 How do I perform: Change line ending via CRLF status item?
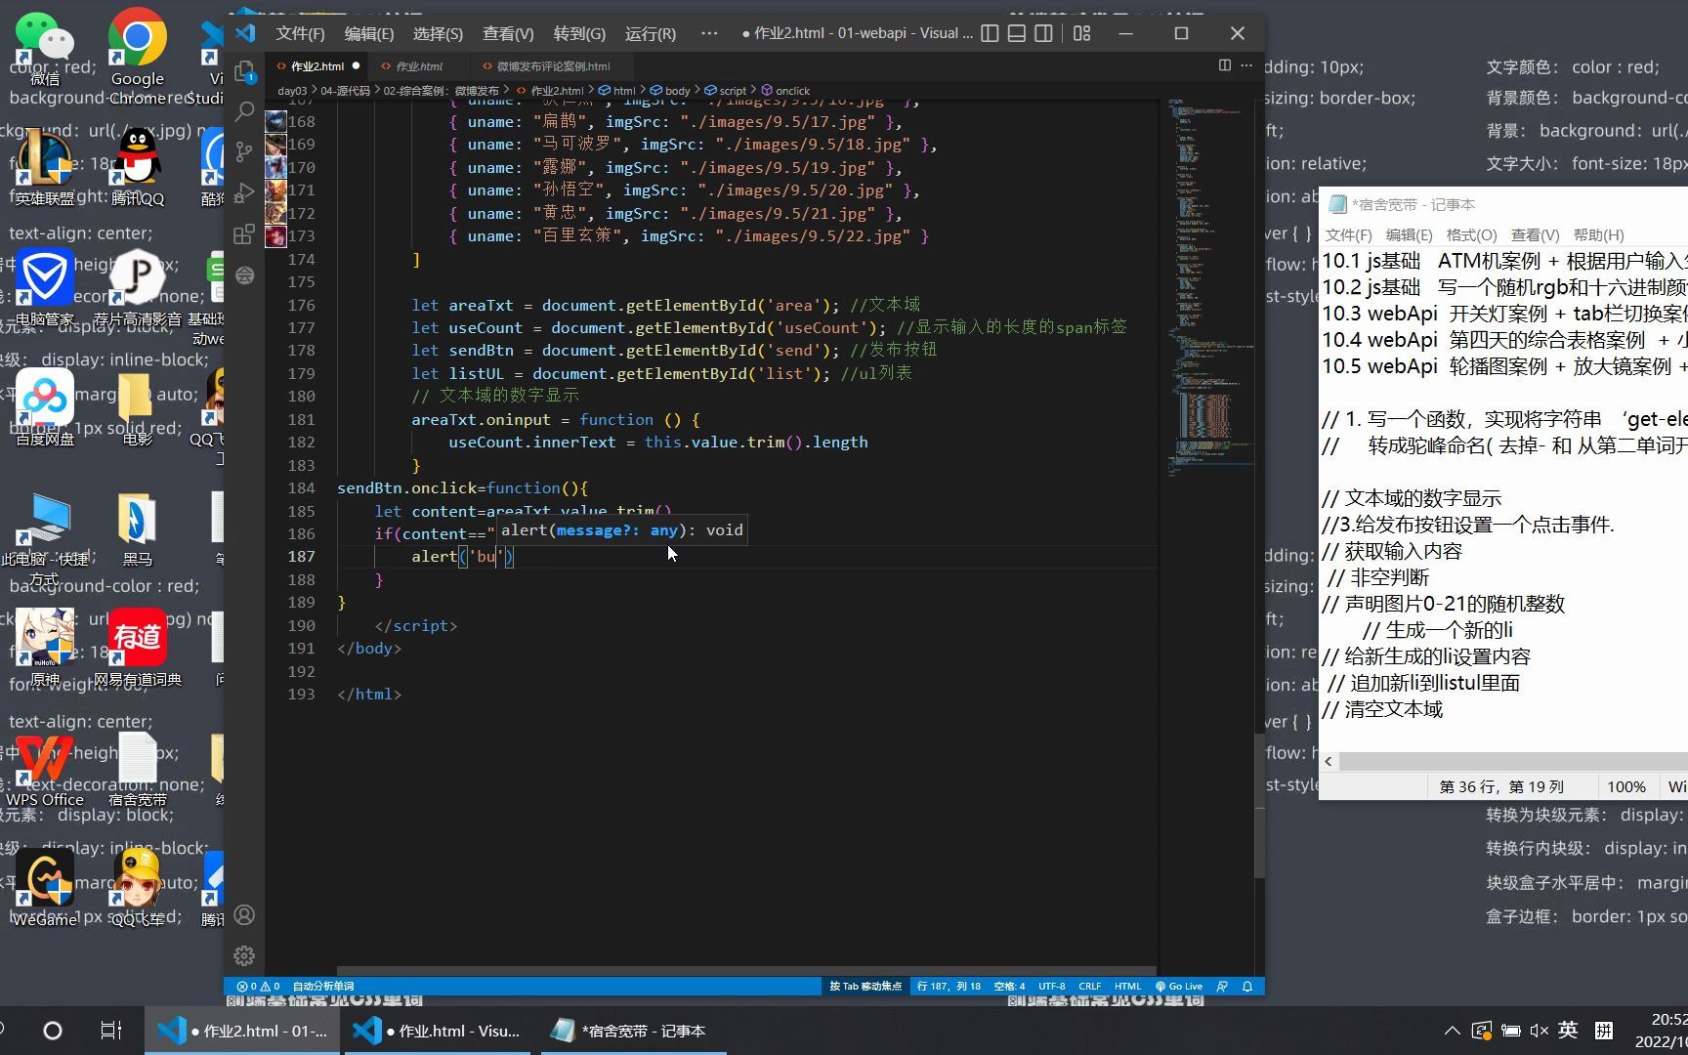[x=1090, y=987]
